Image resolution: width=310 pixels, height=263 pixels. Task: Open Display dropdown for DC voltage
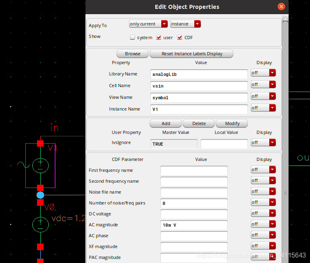click(263, 213)
